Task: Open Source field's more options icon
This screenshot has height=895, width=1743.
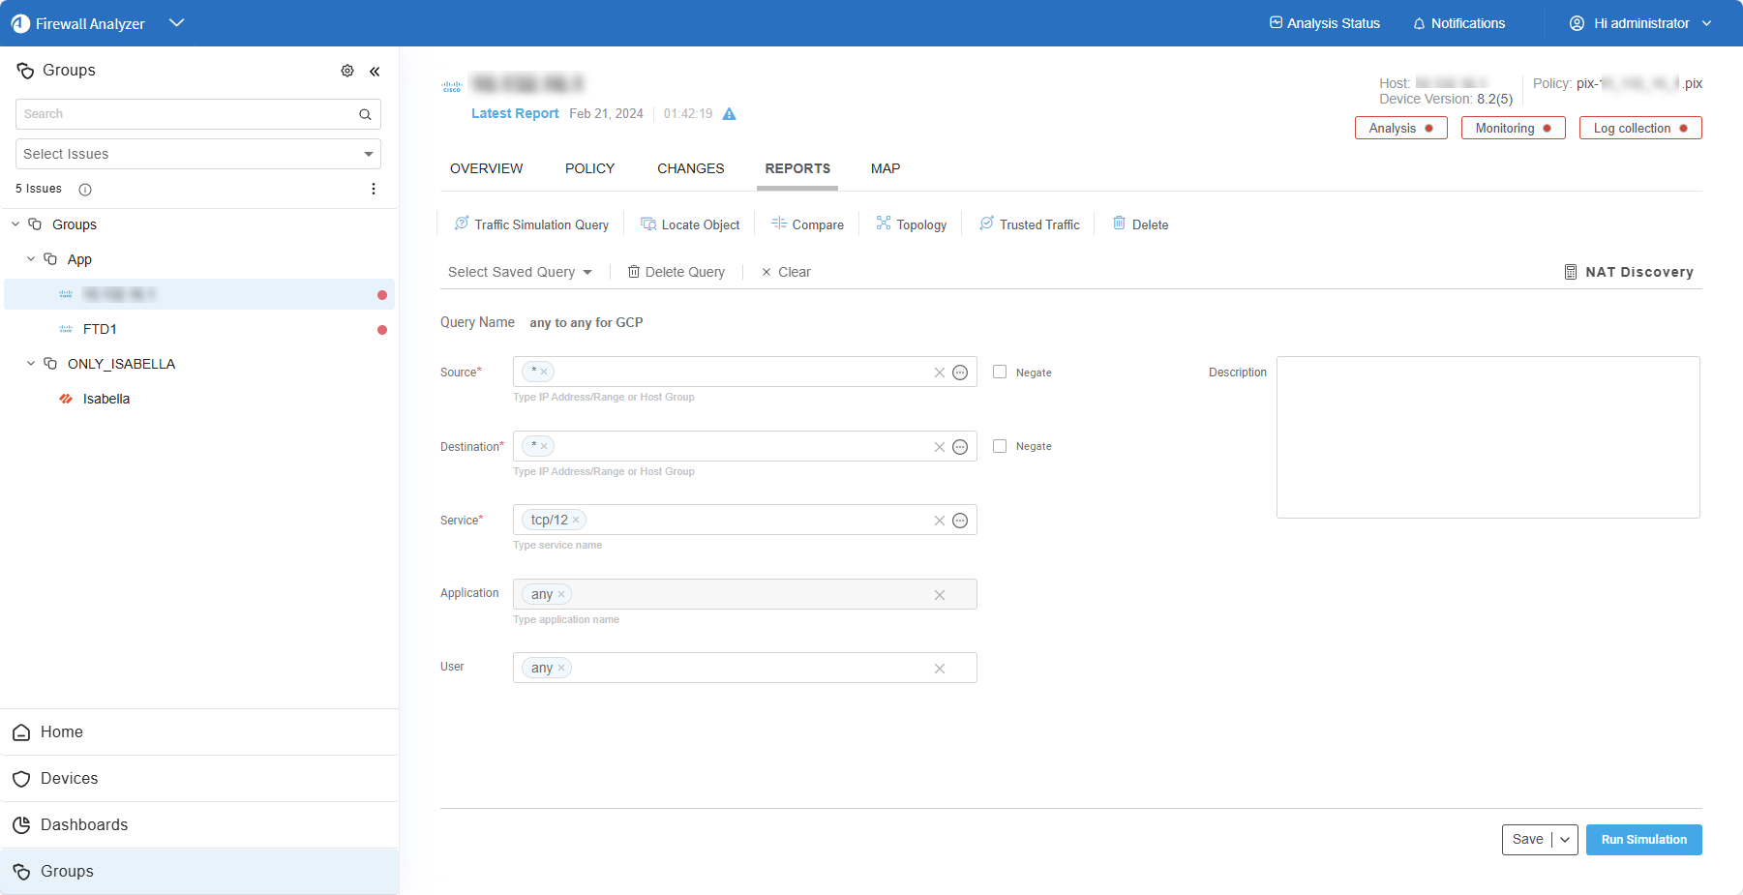Action: pyautogui.click(x=960, y=373)
